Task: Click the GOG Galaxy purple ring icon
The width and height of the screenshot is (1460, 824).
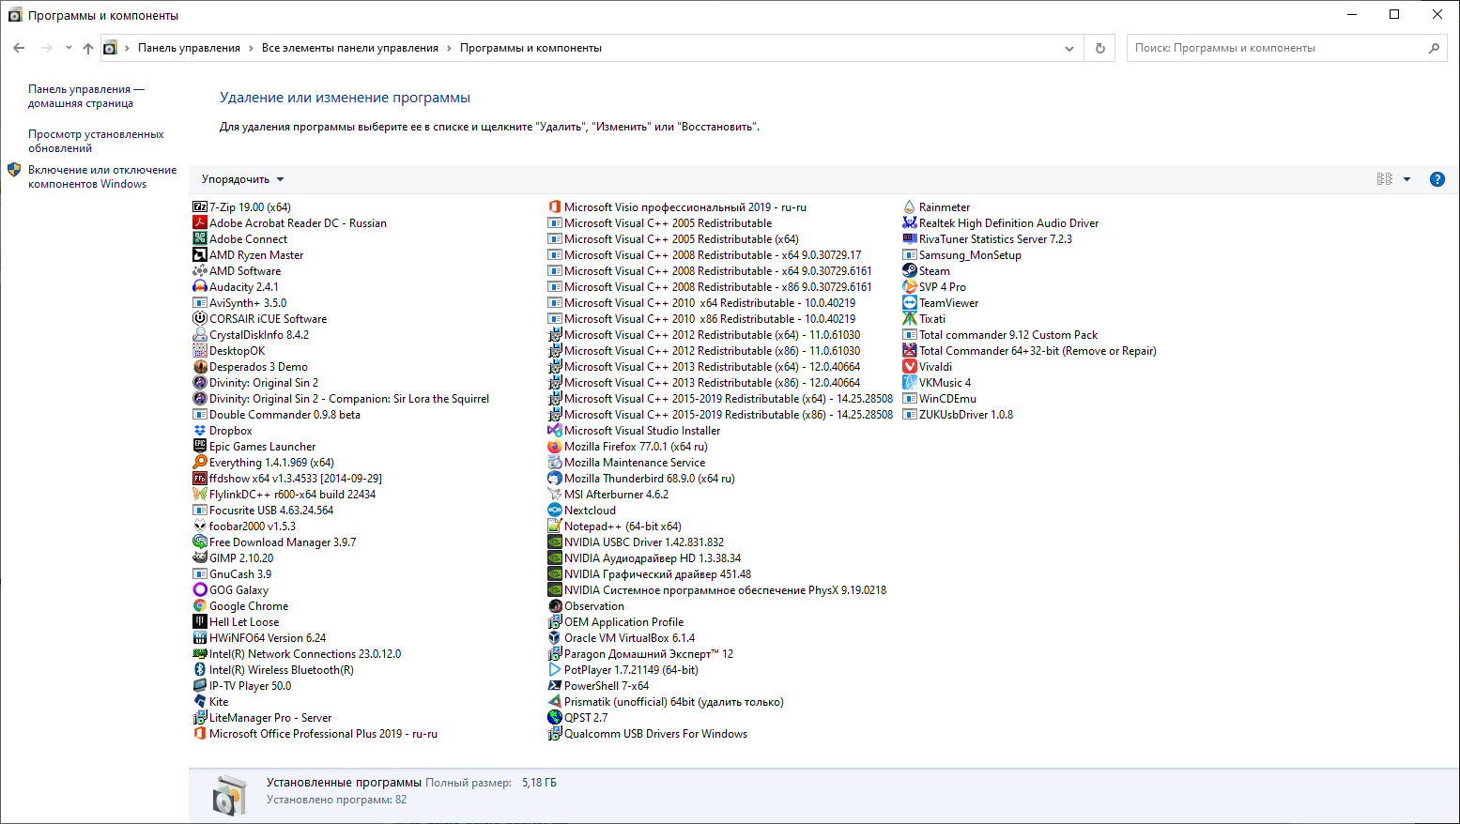Action: coord(199,590)
